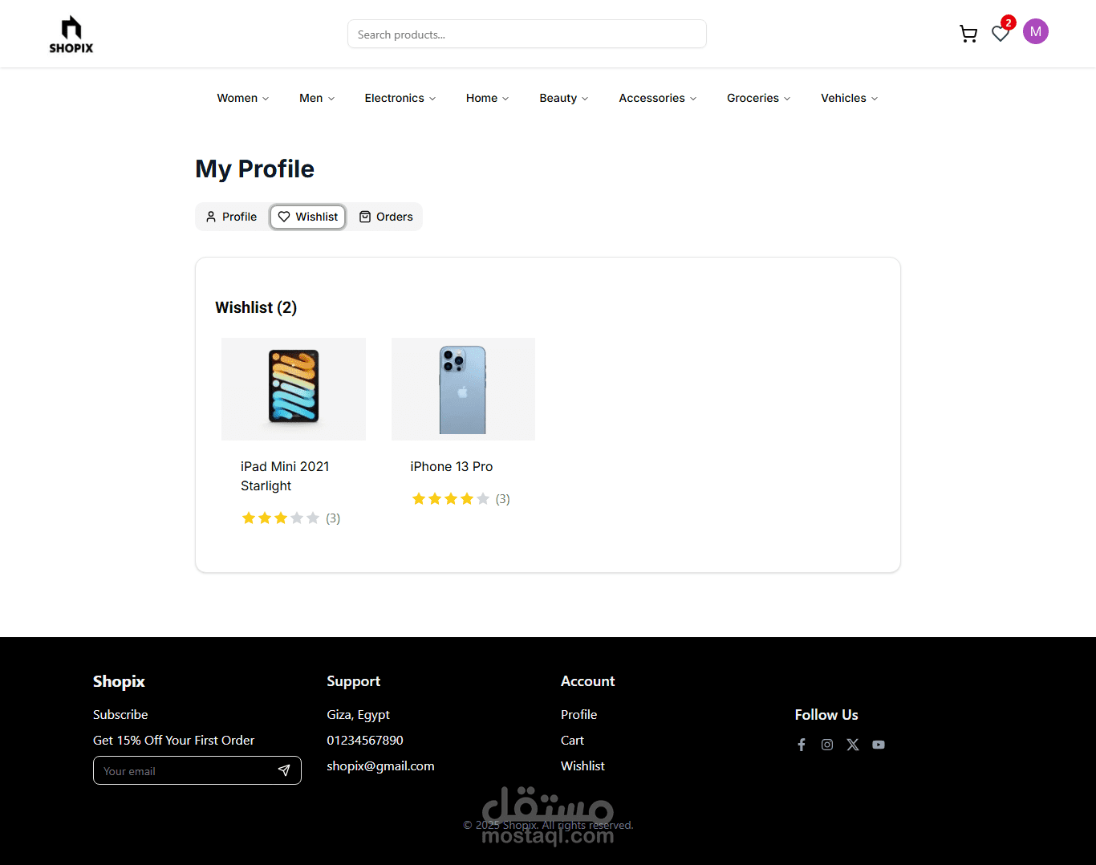
Task: Click footer Subscribe text
Action: click(120, 714)
